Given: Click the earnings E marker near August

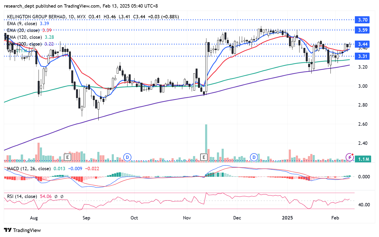Looking at the screenshot, I should 68,157.
